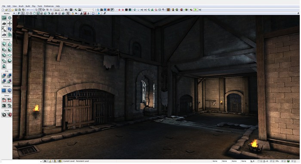Click the binoculars Find Actors icon
The height and width of the screenshot is (164, 301).
66,10
